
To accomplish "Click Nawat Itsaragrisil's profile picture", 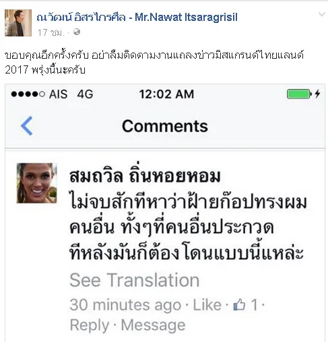I will click(x=18, y=23).
